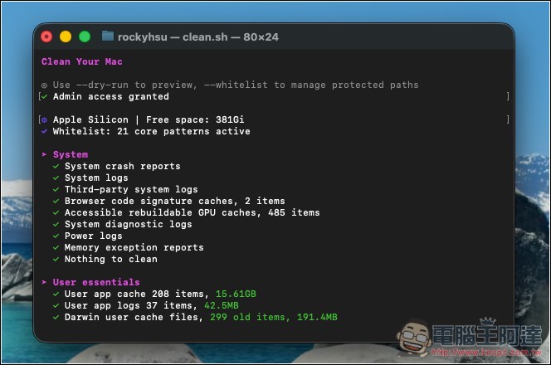Image resolution: width=551 pixels, height=365 pixels.
Task: Click 'Third-party system logs' line
Action: (x=131, y=189)
